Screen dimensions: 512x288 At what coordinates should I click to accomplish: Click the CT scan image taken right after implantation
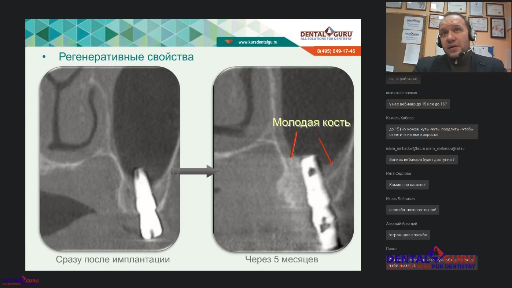[x=110, y=159]
